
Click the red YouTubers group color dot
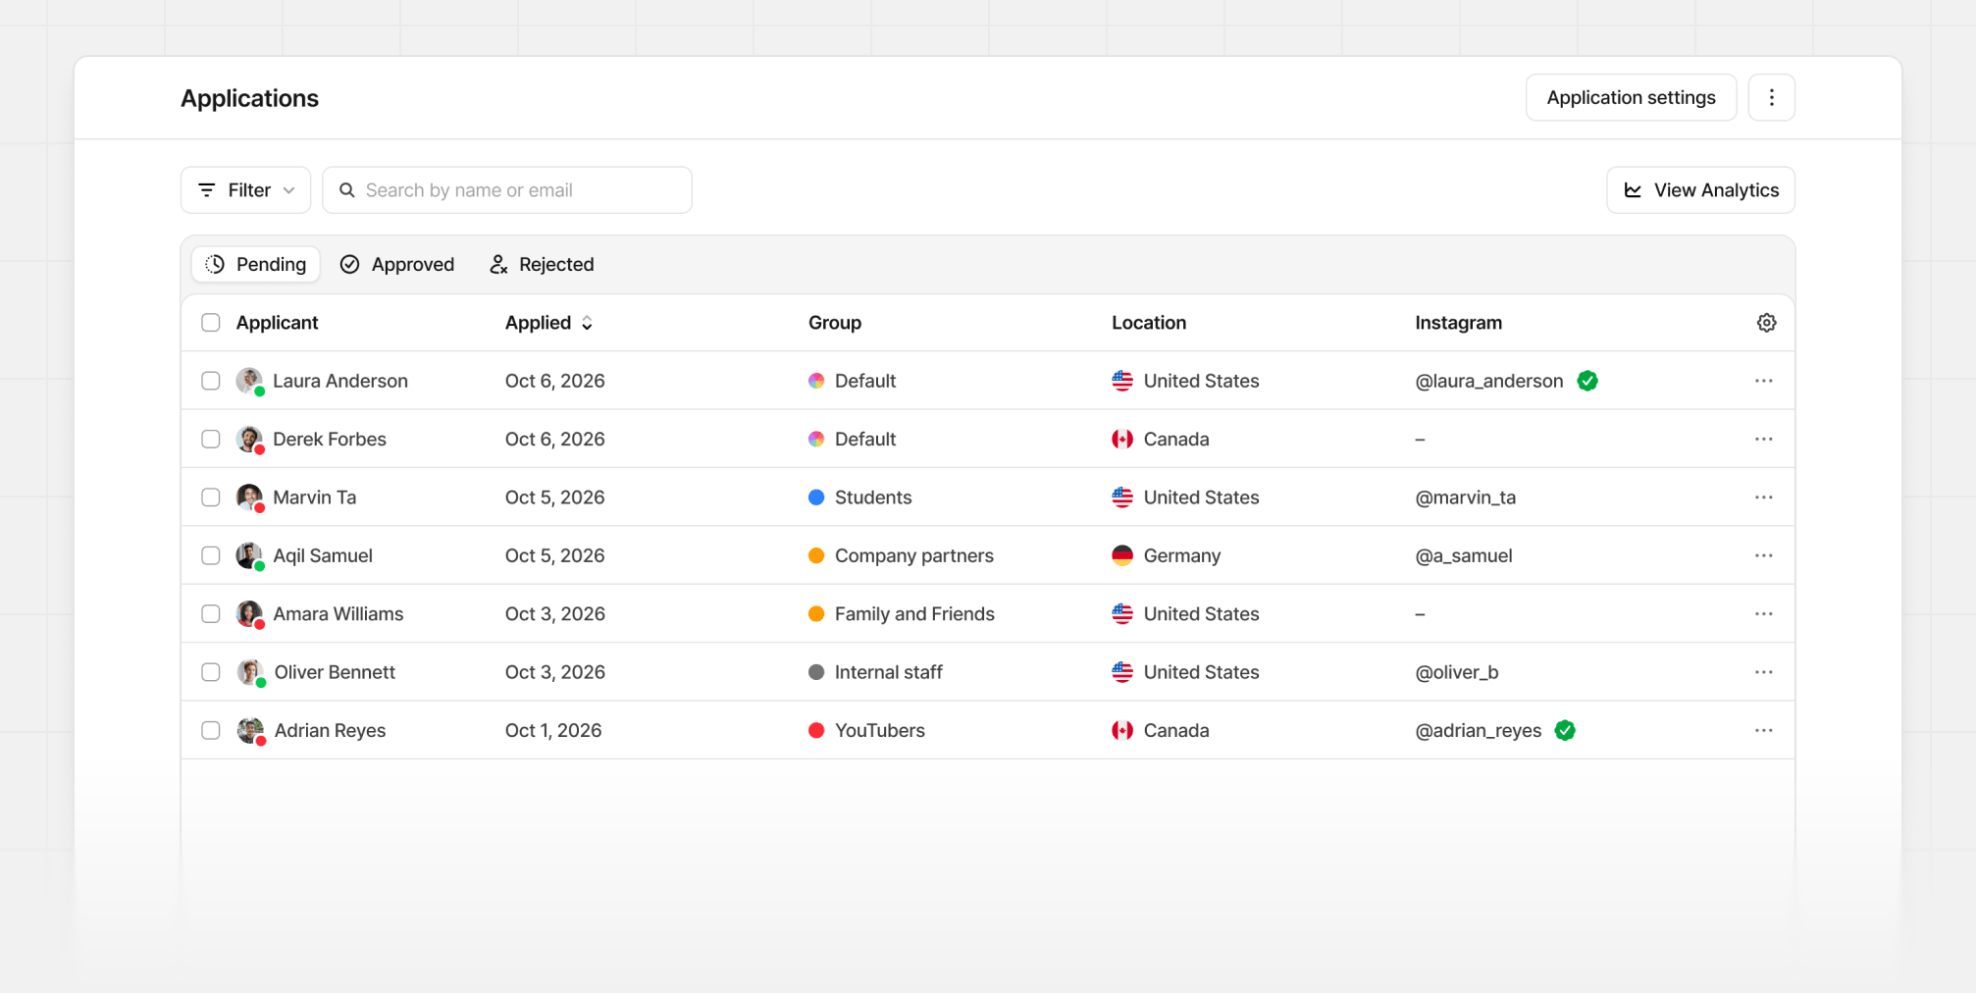(x=816, y=730)
